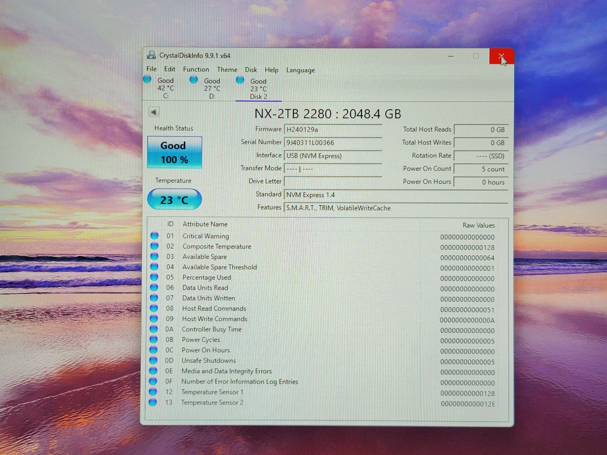Screen dimensions: 607x455
Task: Click status orb for Host Read Commands row
Action: [x=154, y=308]
